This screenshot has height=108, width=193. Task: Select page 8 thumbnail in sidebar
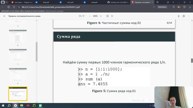tap(18, 74)
